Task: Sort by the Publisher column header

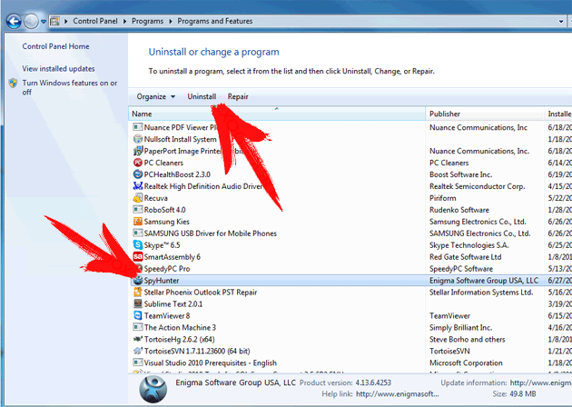Action: (485, 114)
